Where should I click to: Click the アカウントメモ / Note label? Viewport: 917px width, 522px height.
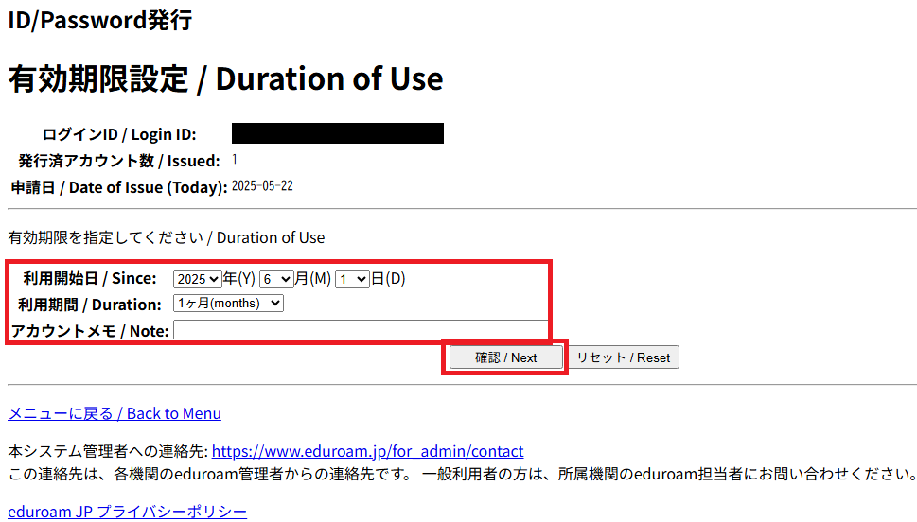[x=90, y=331]
